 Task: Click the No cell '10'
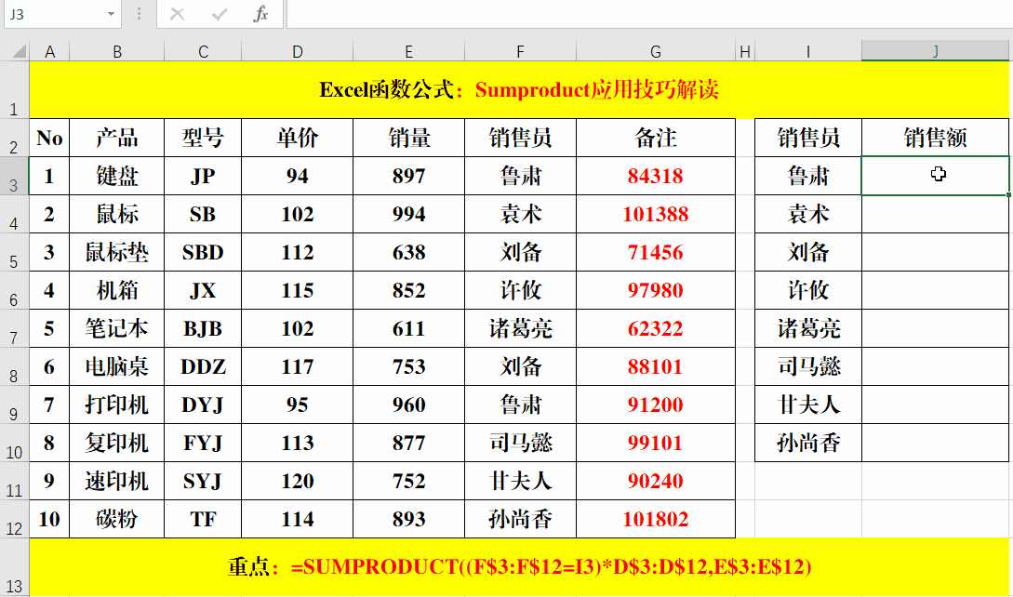click(49, 519)
